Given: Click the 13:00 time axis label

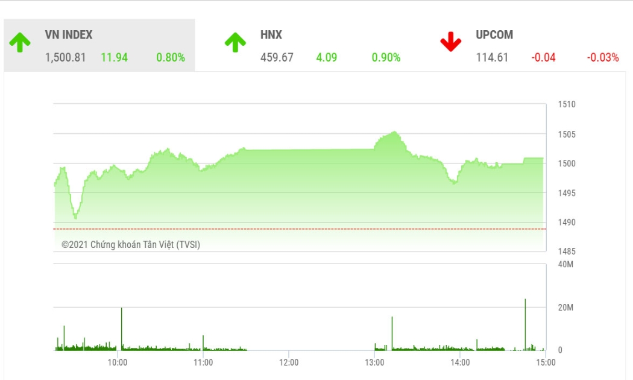Looking at the screenshot, I should click(x=374, y=363).
